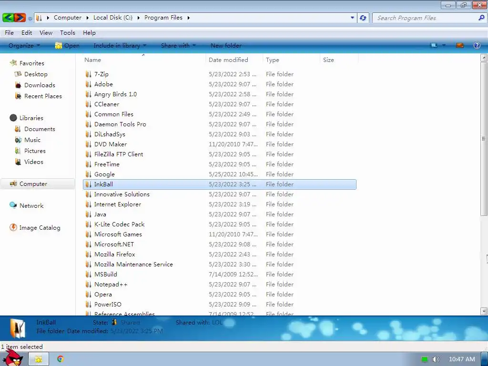Image resolution: width=488 pixels, height=366 pixels.
Task: Select the Favorites star icon
Action: tap(13, 63)
